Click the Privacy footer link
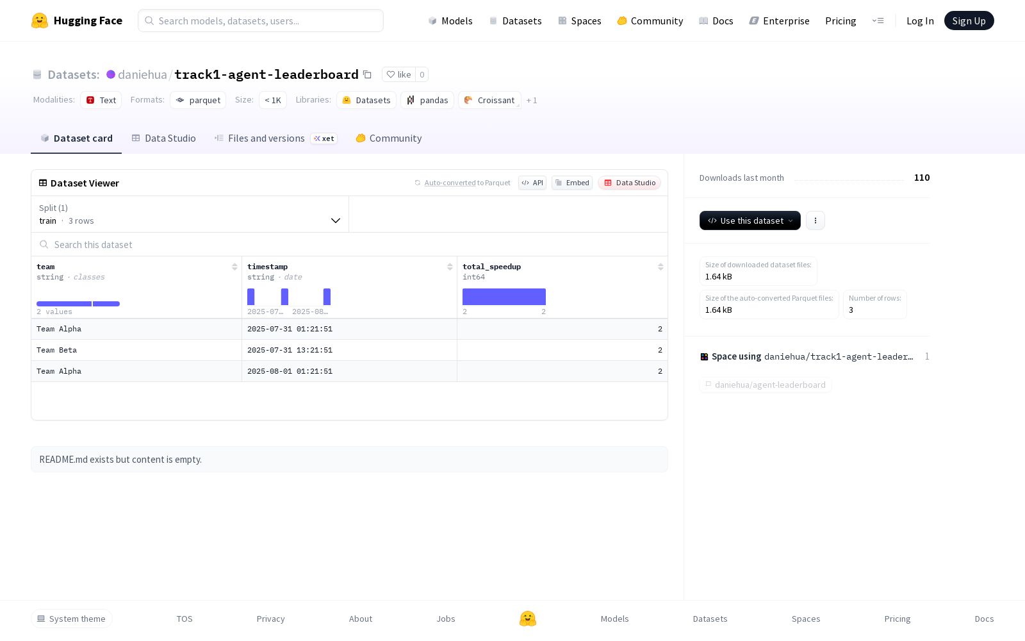The height and width of the screenshot is (641, 1025). coord(270,619)
